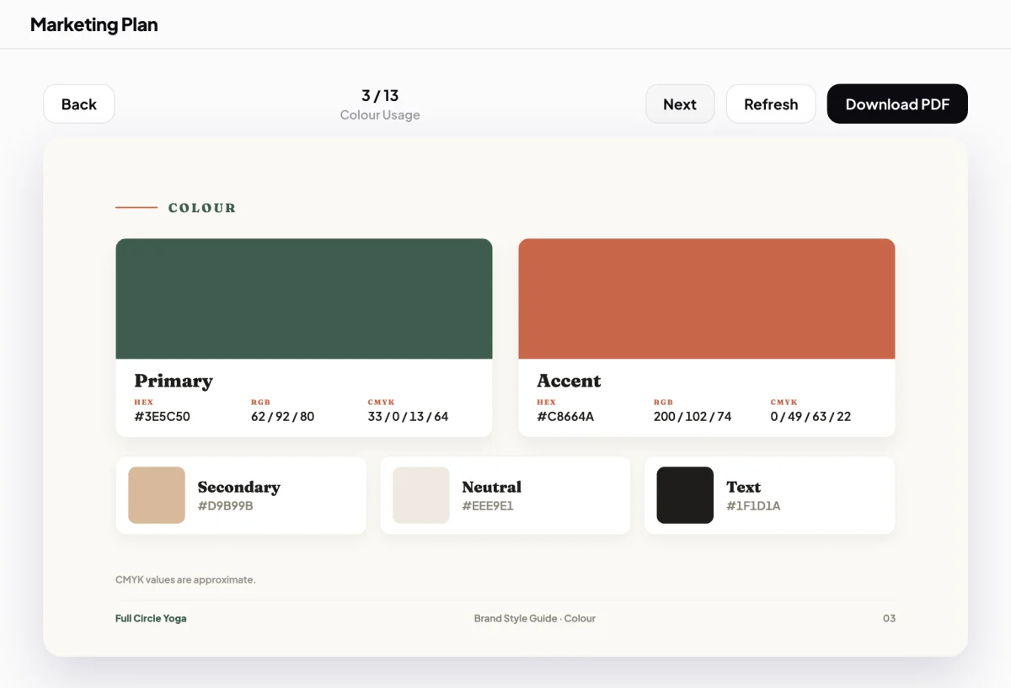Click the orange Accent colour block
Viewport: 1011px width, 688px height.
coord(707,299)
